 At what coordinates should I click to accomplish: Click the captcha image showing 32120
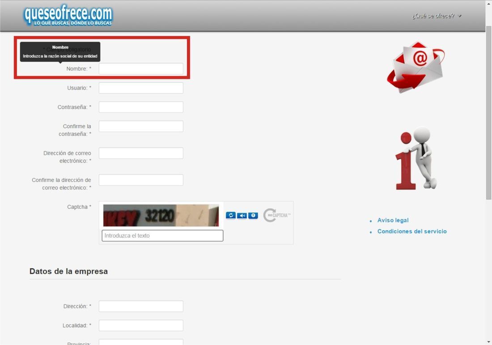(161, 215)
